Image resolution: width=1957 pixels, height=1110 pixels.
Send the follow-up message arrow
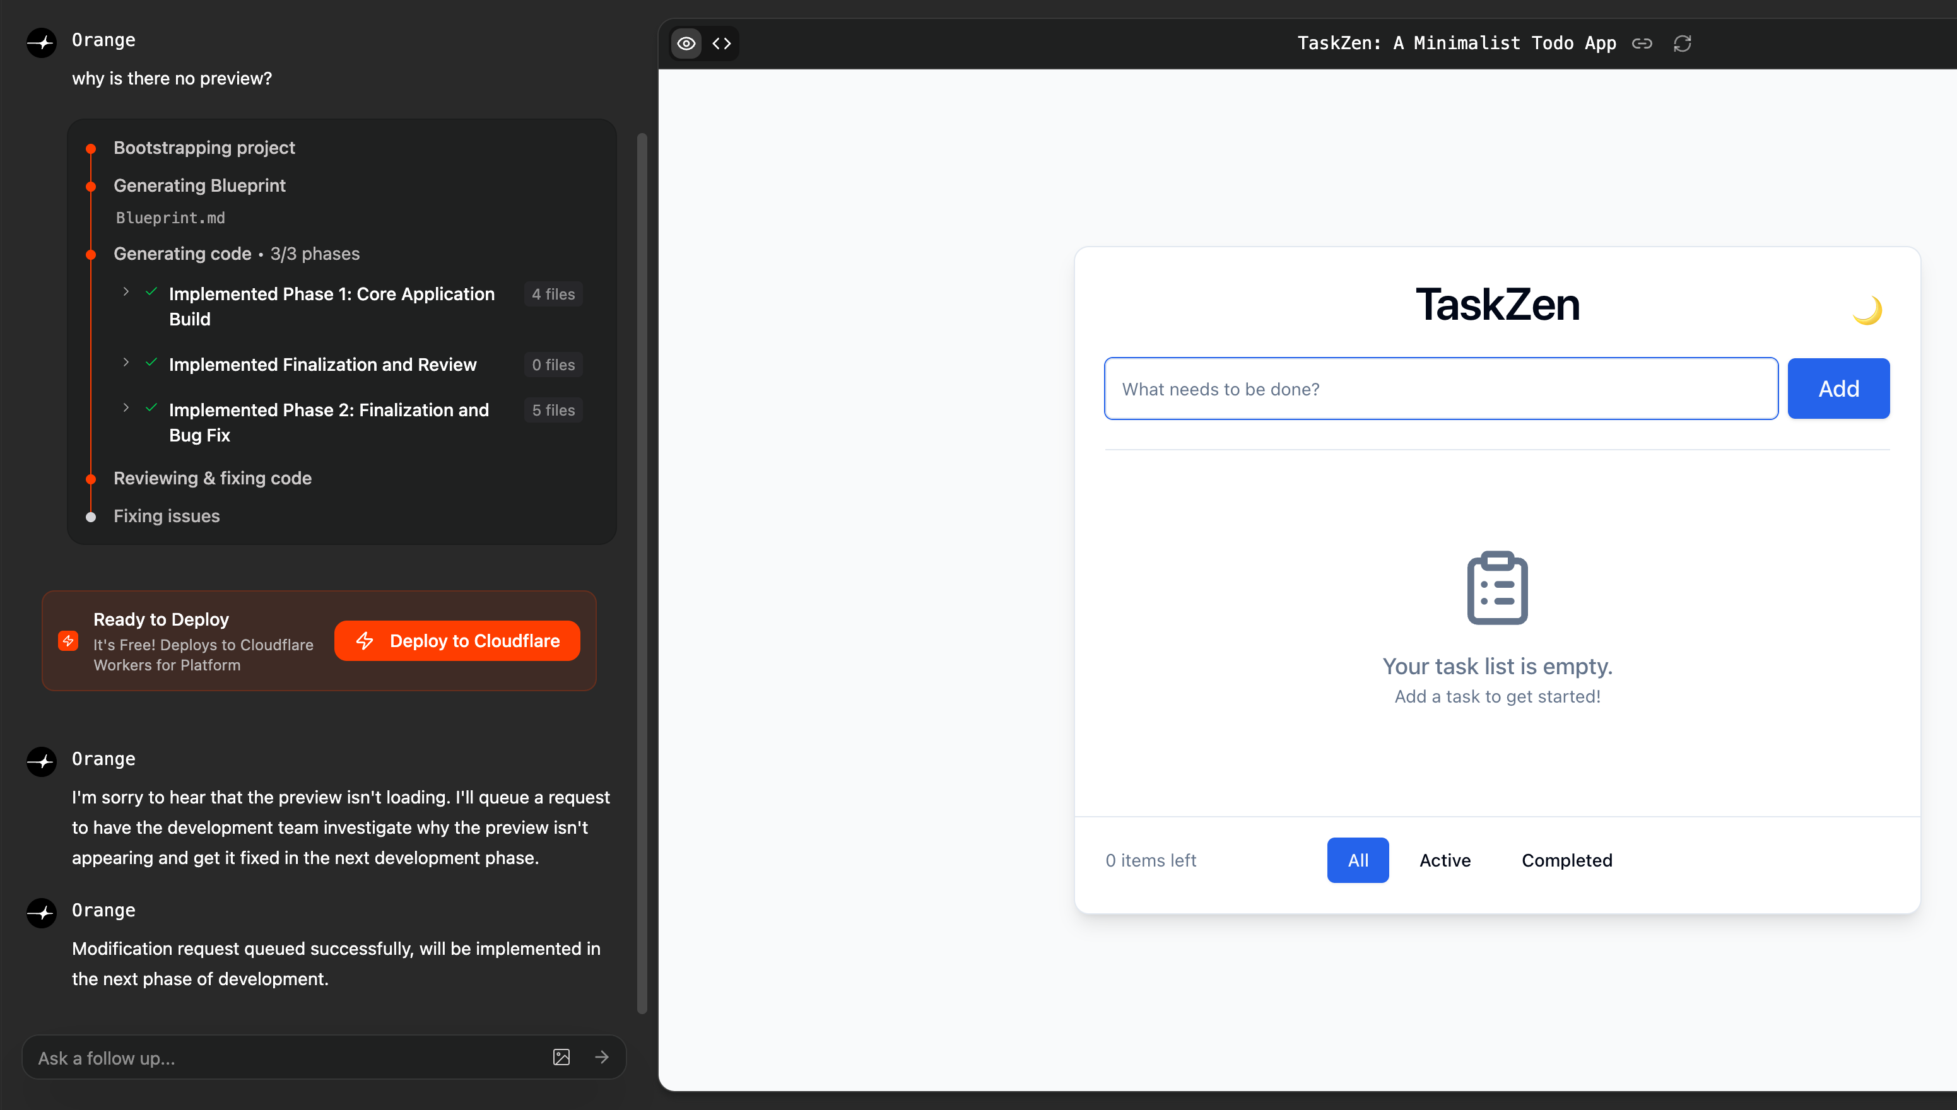click(x=601, y=1056)
